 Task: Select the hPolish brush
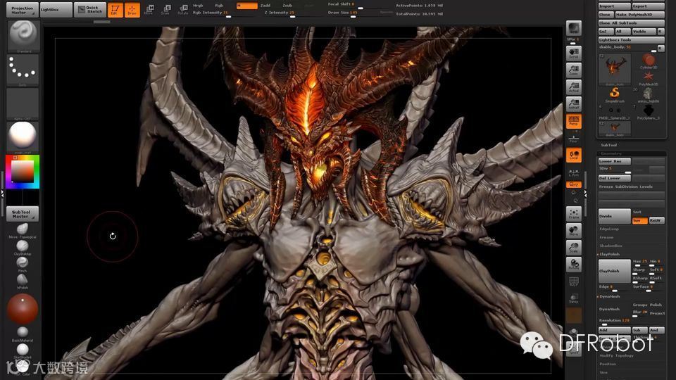(23, 281)
